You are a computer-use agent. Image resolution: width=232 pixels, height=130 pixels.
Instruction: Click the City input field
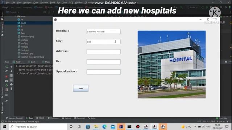point(104,42)
